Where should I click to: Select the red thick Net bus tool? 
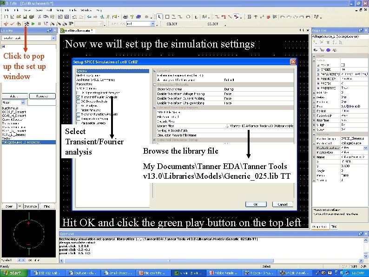click(x=224, y=17)
